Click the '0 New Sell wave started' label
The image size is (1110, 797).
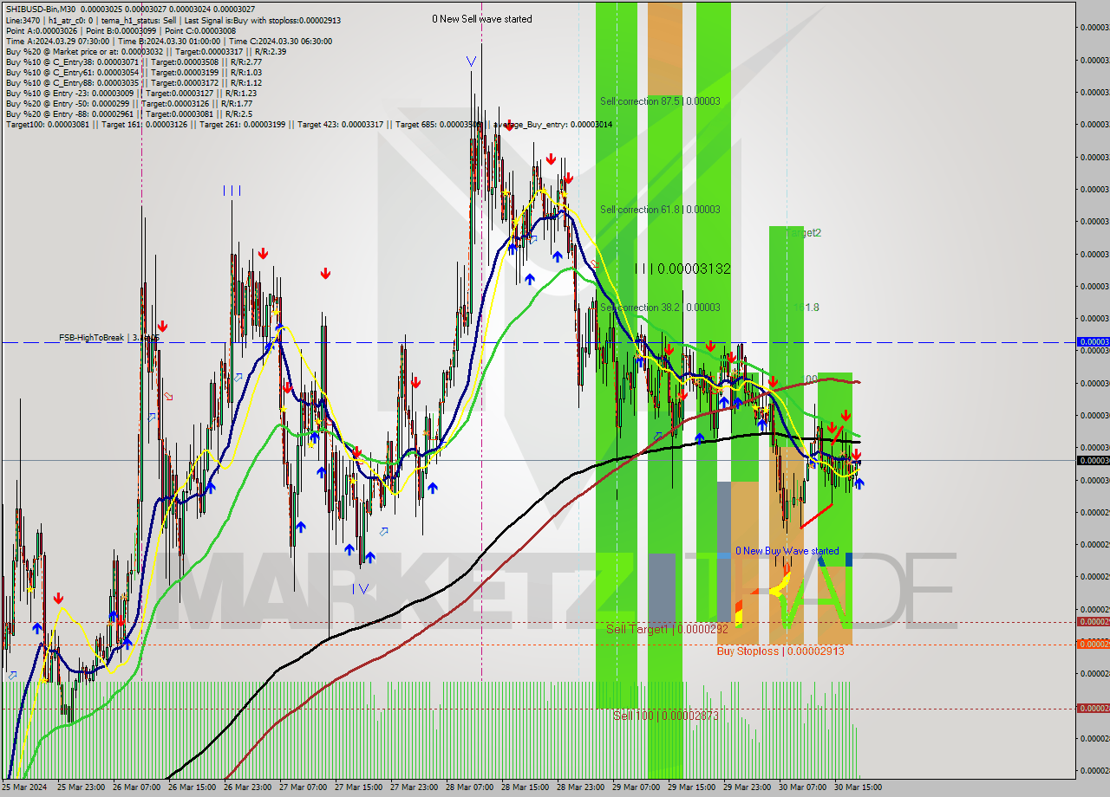(482, 19)
